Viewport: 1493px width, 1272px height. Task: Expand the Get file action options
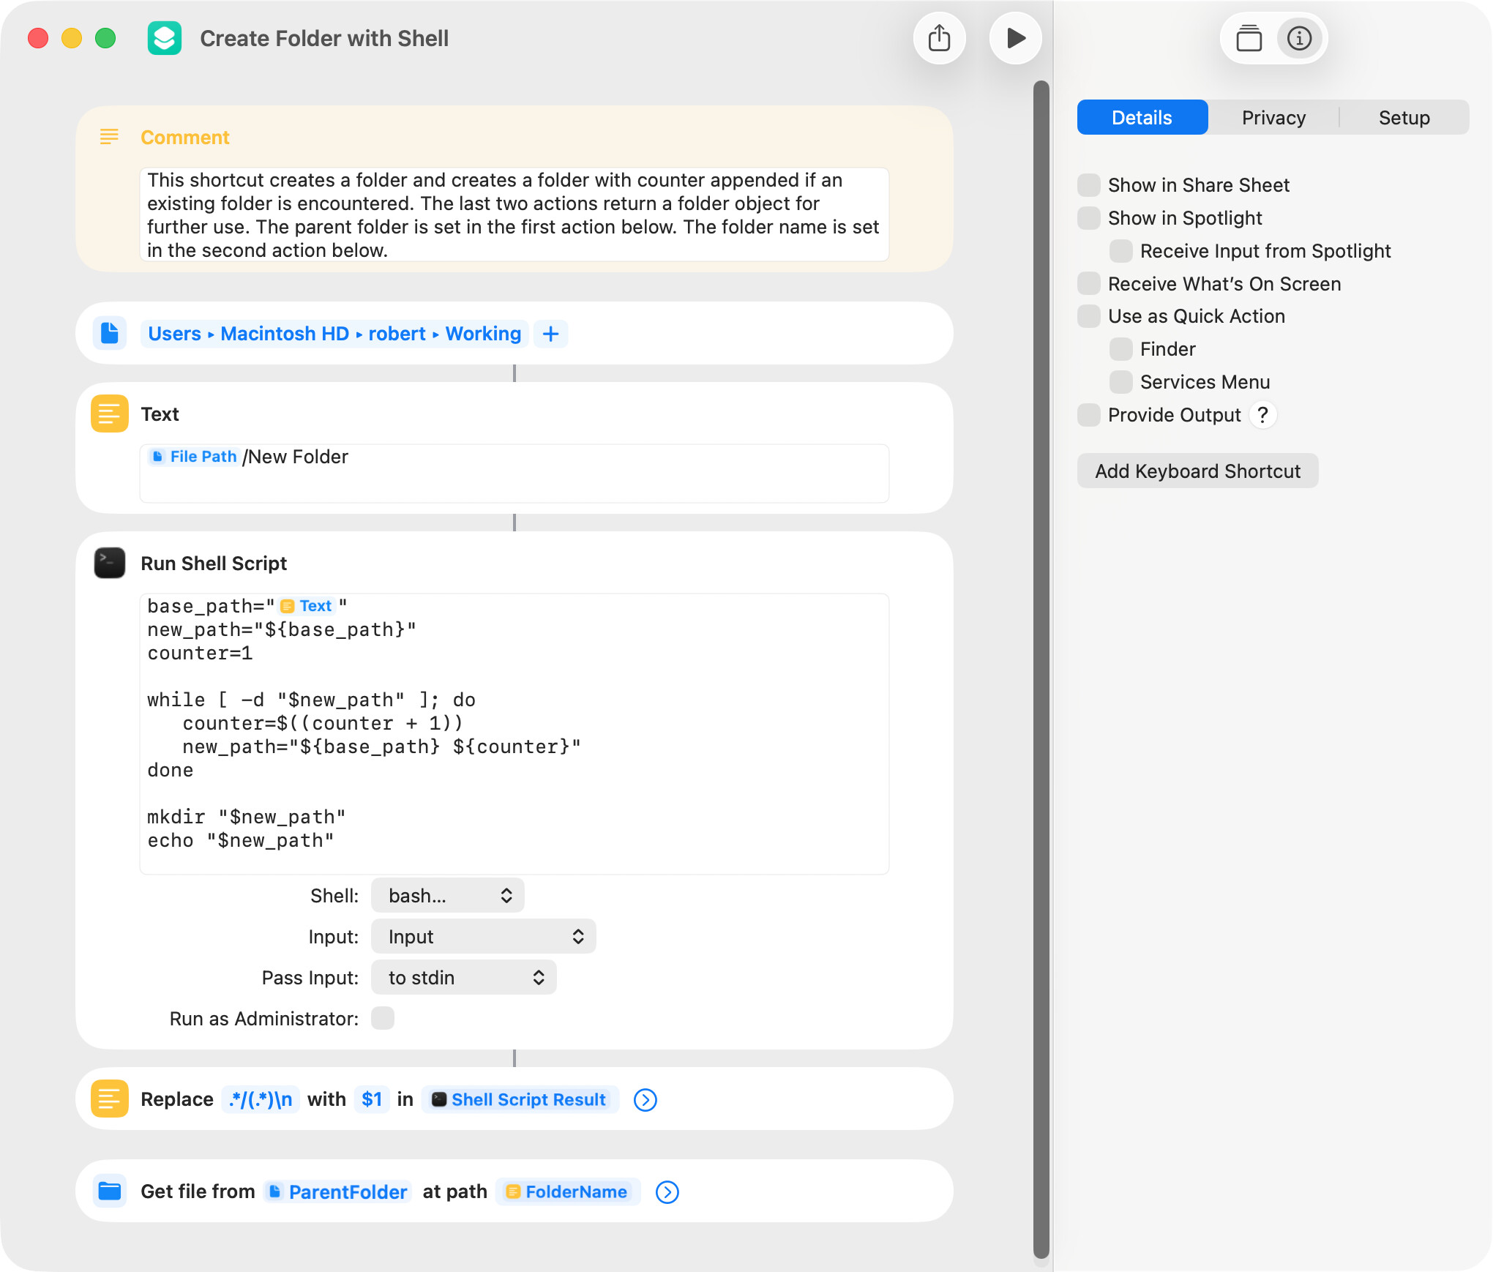pos(667,1191)
